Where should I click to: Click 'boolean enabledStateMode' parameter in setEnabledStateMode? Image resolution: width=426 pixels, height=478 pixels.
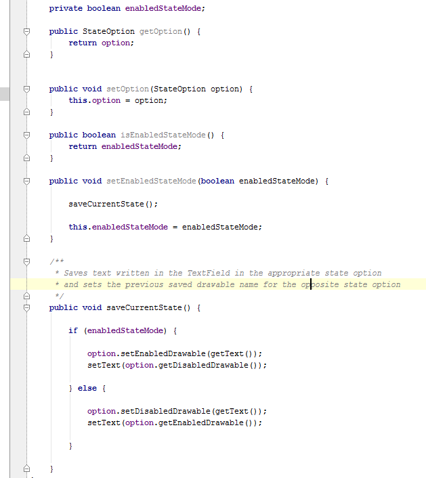[x=257, y=181]
